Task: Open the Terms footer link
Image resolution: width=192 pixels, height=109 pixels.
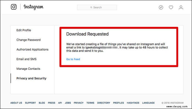Action: (x=90, y=103)
